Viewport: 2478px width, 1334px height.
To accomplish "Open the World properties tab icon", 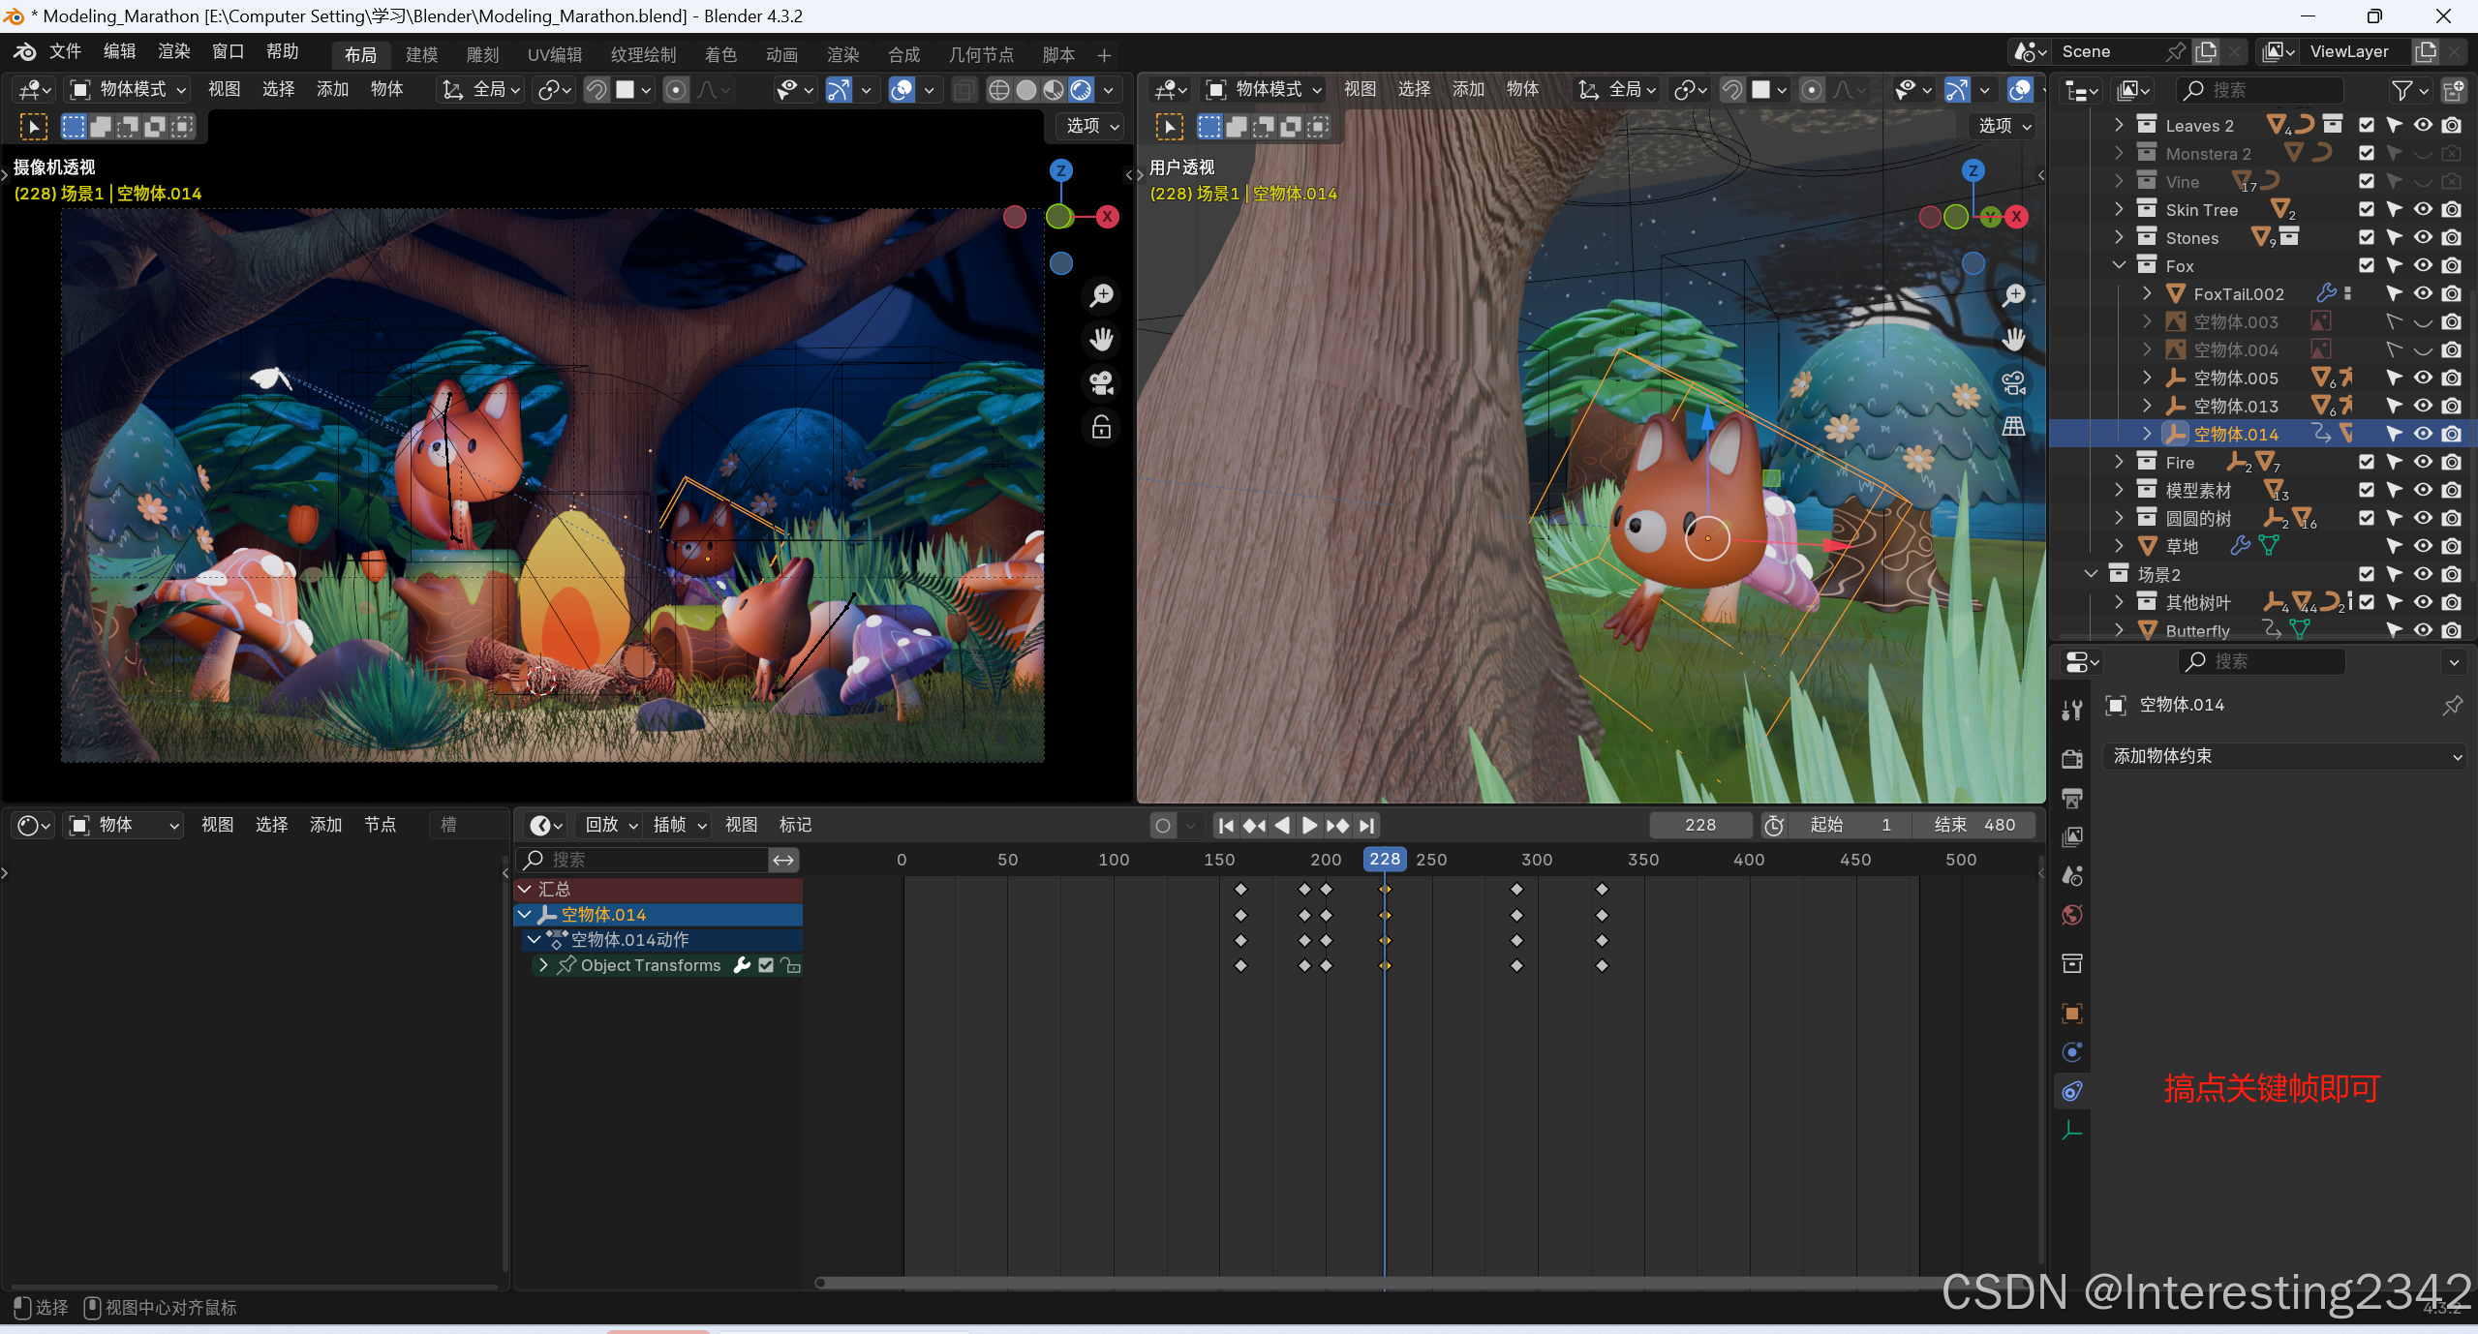I will coord(2072,915).
